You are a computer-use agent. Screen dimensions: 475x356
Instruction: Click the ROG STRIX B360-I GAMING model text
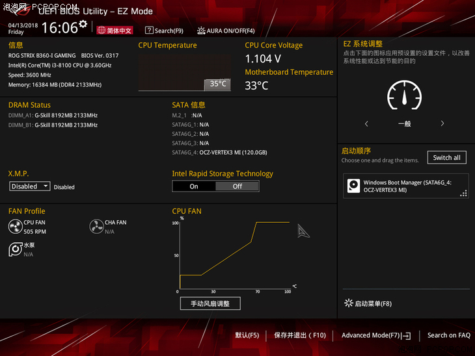pos(42,55)
